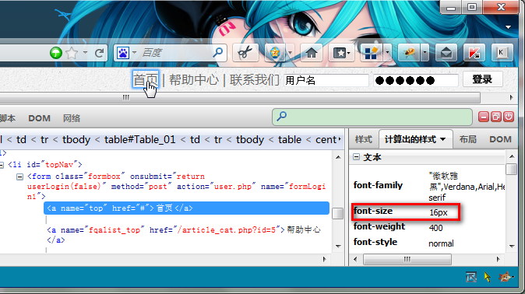Select the highlighted a name="top" 首页 node

click(x=186, y=208)
